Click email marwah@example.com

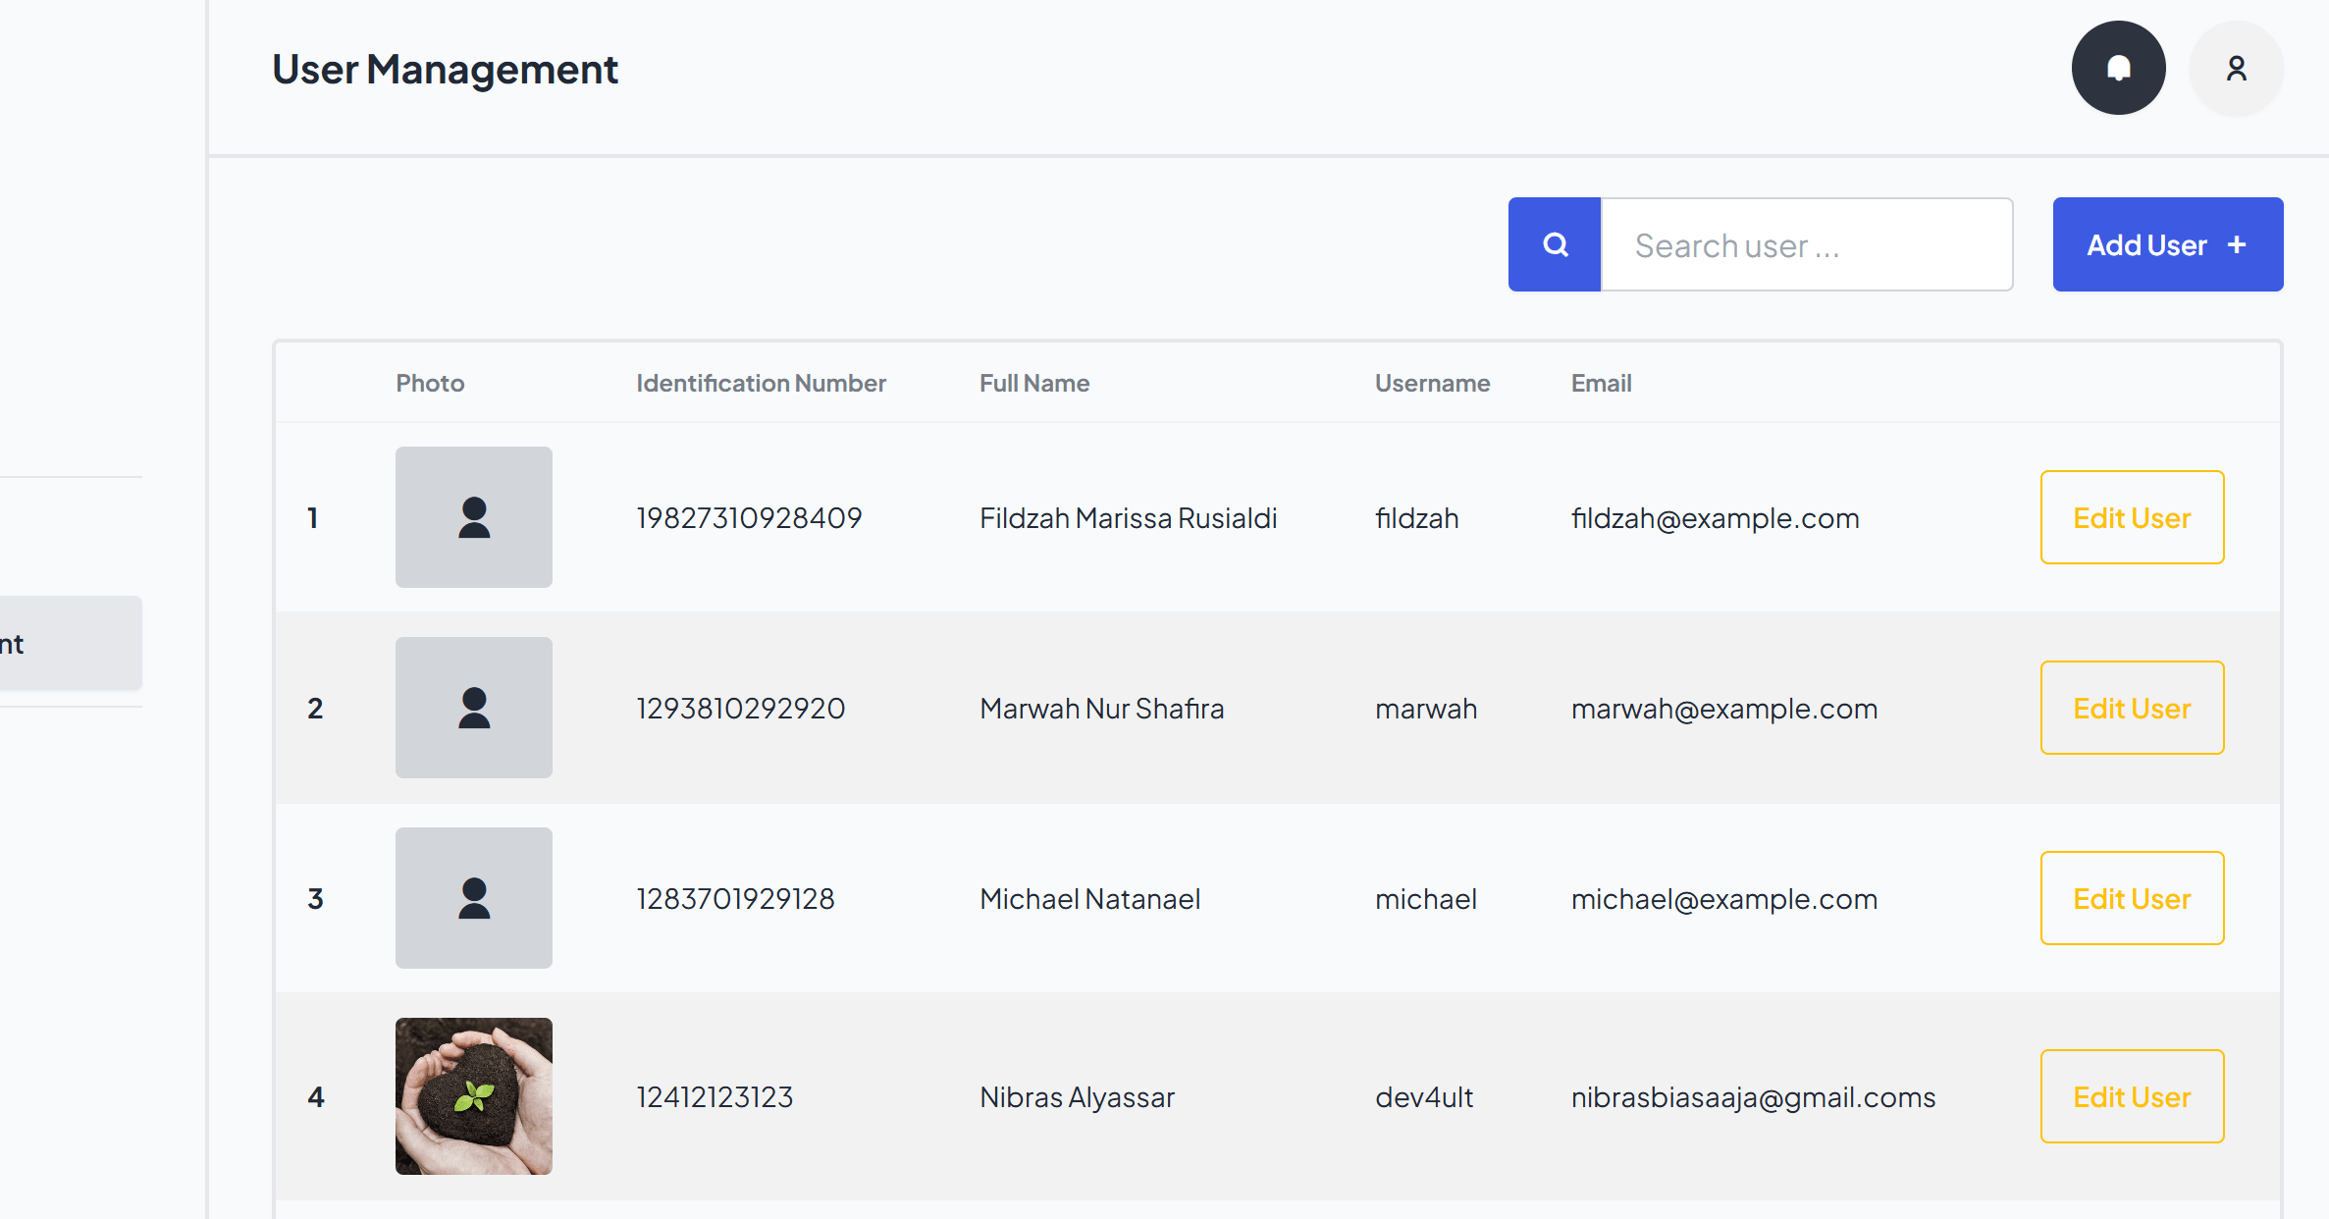point(1724,709)
